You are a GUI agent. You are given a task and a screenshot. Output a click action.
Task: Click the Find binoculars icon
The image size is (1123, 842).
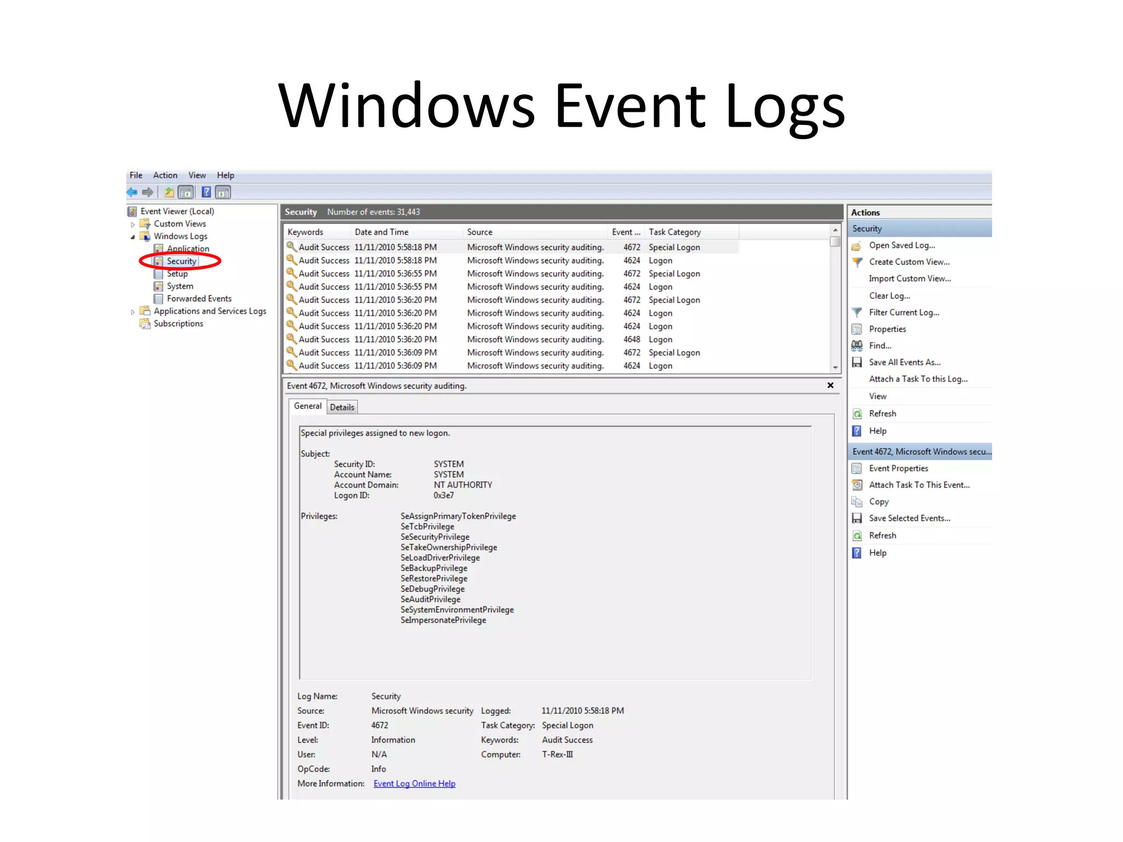coord(857,346)
